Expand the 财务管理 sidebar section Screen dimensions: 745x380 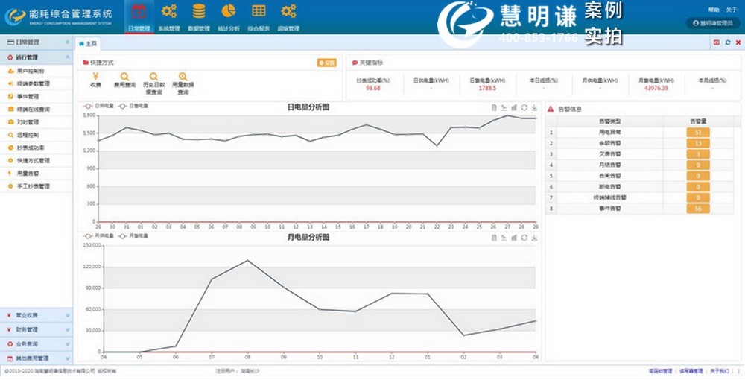click(x=37, y=329)
